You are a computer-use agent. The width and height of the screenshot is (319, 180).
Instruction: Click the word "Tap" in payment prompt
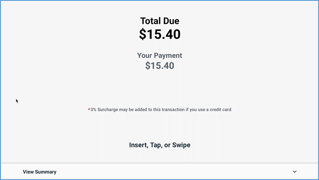[x=156, y=145]
